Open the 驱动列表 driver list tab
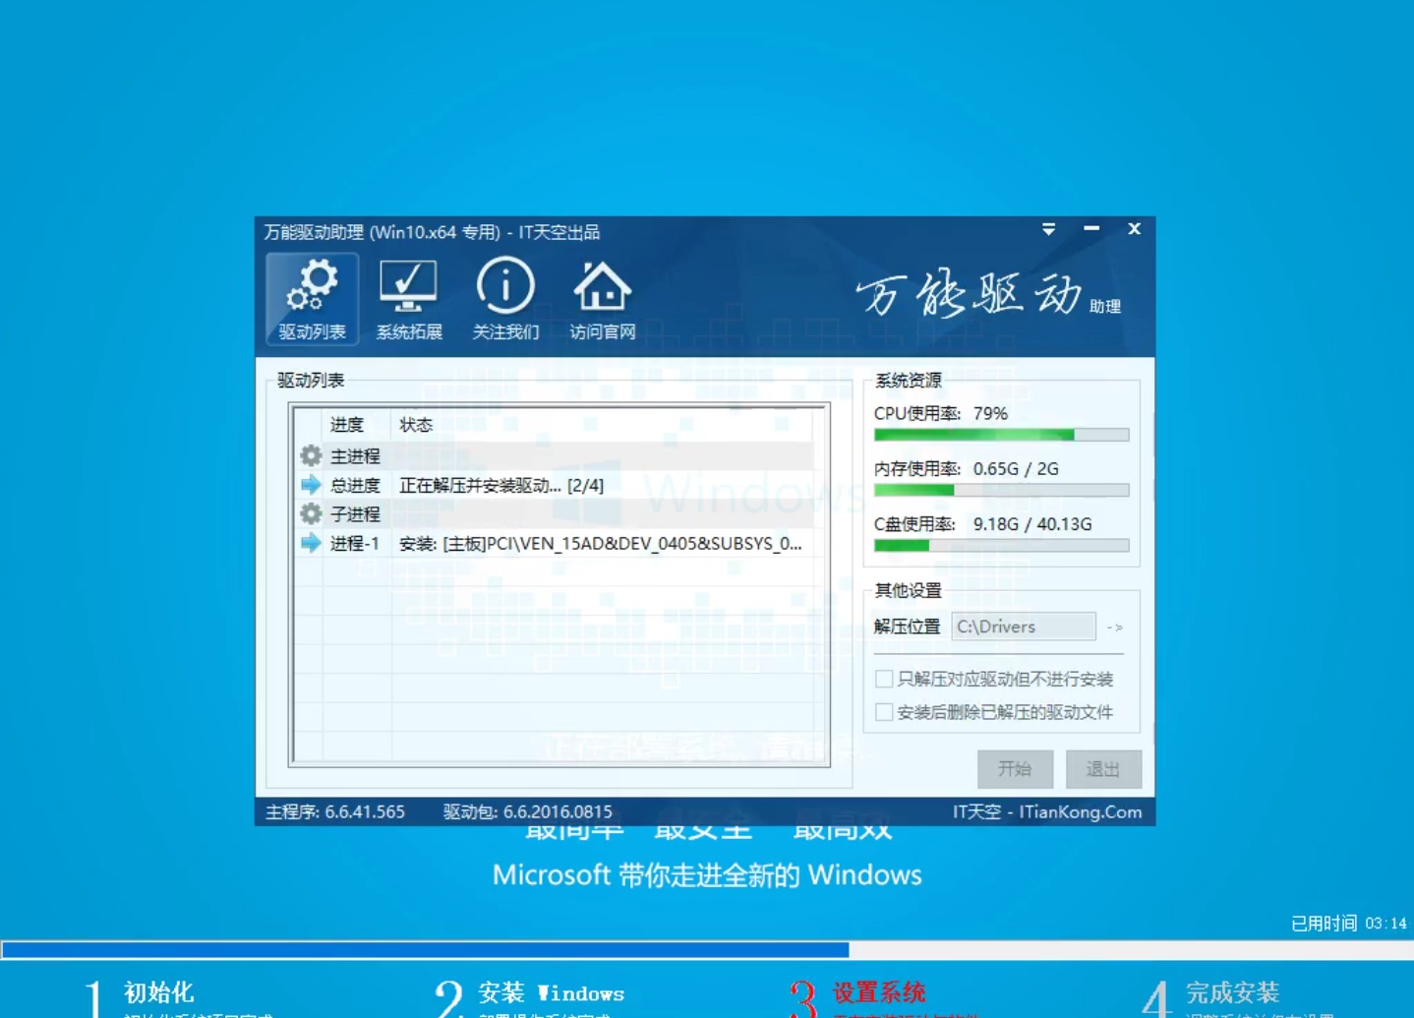The width and height of the screenshot is (1414, 1018). pyautogui.click(x=312, y=299)
